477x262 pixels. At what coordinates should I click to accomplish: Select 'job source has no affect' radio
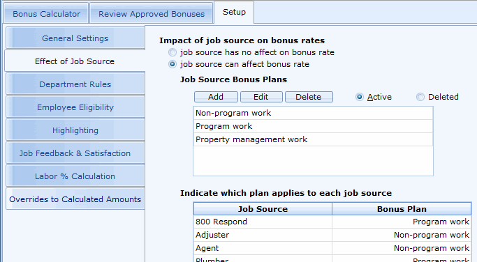pos(173,52)
